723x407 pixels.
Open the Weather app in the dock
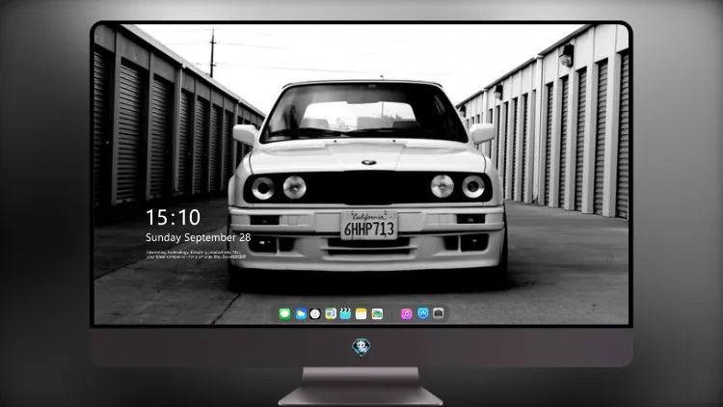(x=300, y=313)
